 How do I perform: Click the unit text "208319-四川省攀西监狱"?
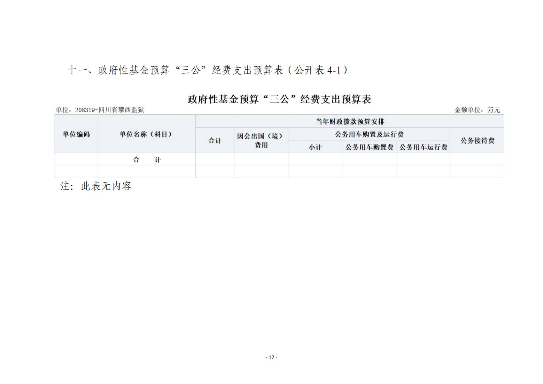click(x=100, y=110)
